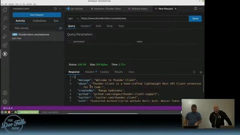This screenshot has width=240, height=135.
Task: Select the Query request tab
Action: (72, 26)
